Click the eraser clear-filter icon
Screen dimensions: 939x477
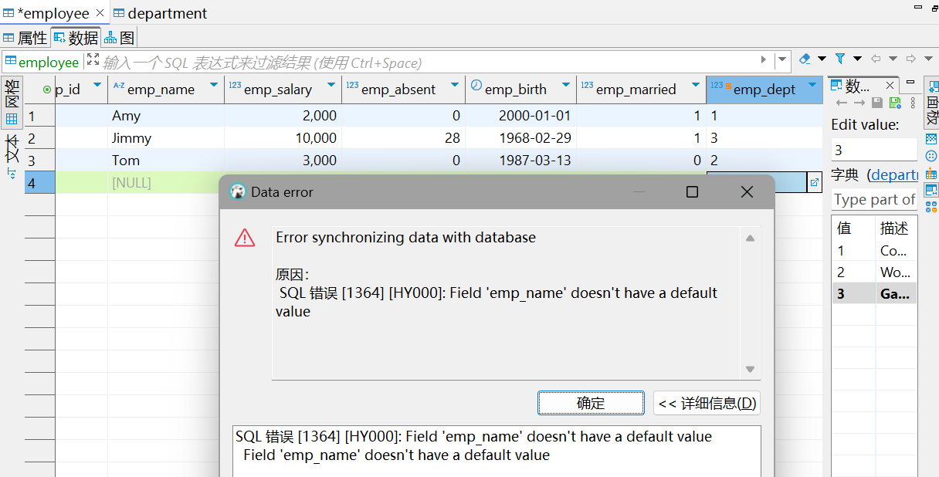pos(805,59)
